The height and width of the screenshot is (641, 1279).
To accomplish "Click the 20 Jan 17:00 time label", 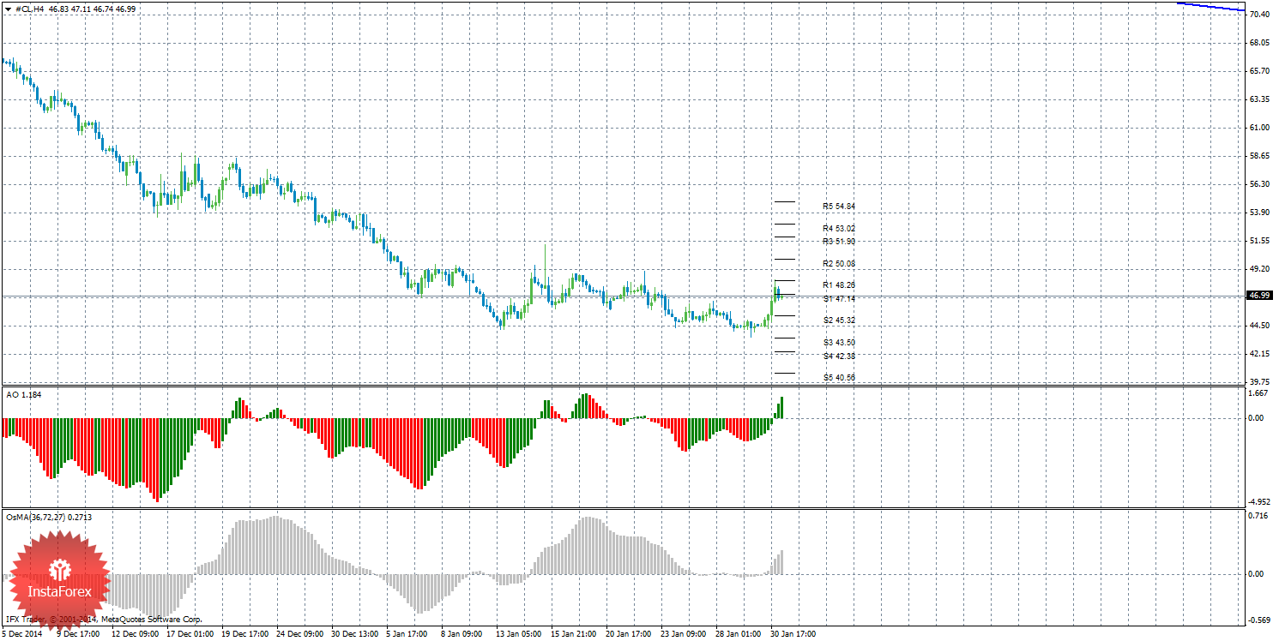I will tap(630, 635).
